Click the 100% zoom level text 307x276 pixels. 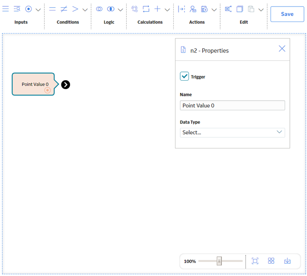(x=190, y=262)
